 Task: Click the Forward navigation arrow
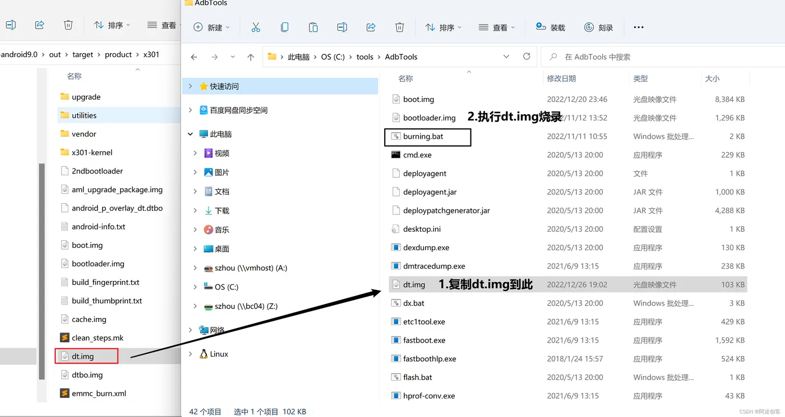click(214, 57)
